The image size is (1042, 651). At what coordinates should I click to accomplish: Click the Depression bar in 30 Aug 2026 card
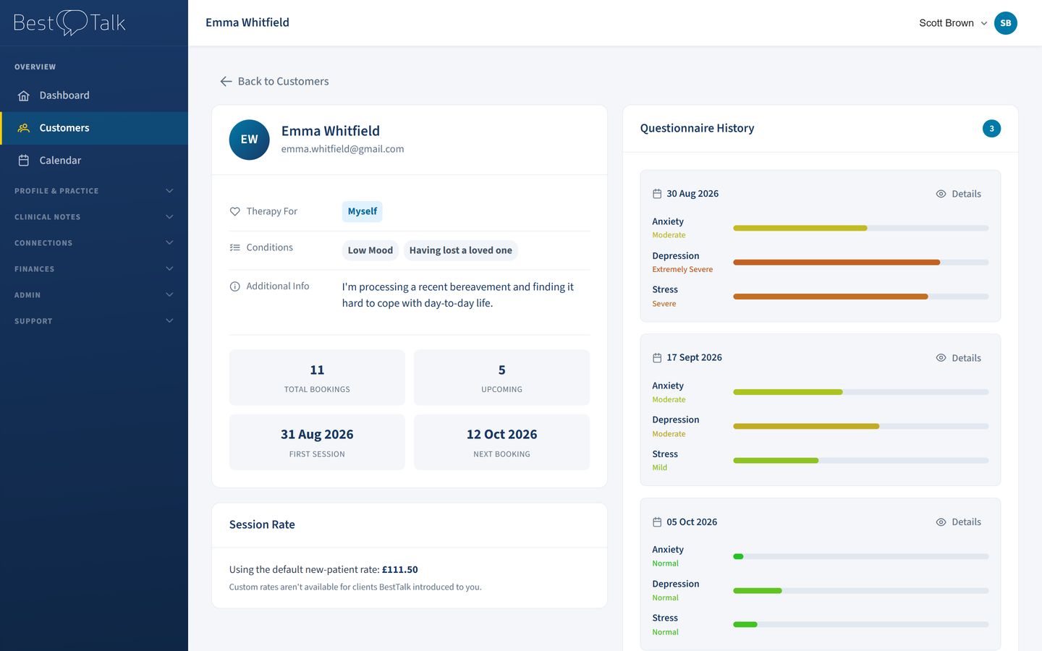pyautogui.click(x=860, y=263)
